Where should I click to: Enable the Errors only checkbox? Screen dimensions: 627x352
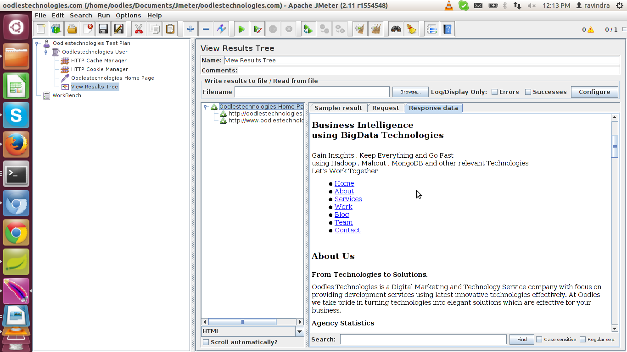[494, 92]
